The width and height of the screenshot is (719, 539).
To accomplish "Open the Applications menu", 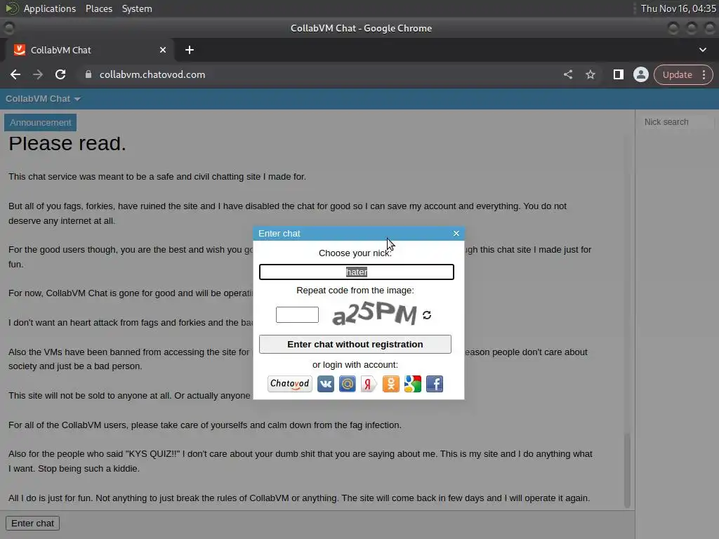I will coord(50,8).
